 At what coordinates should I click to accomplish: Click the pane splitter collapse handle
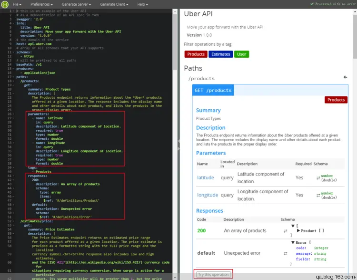[178, 145]
